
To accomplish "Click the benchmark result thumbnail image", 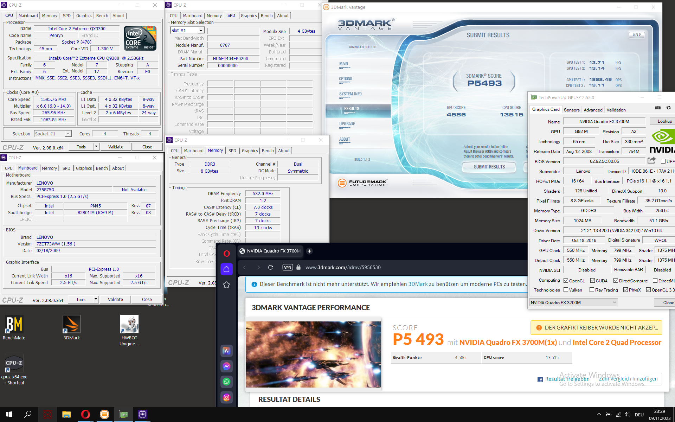I will 313,354.
